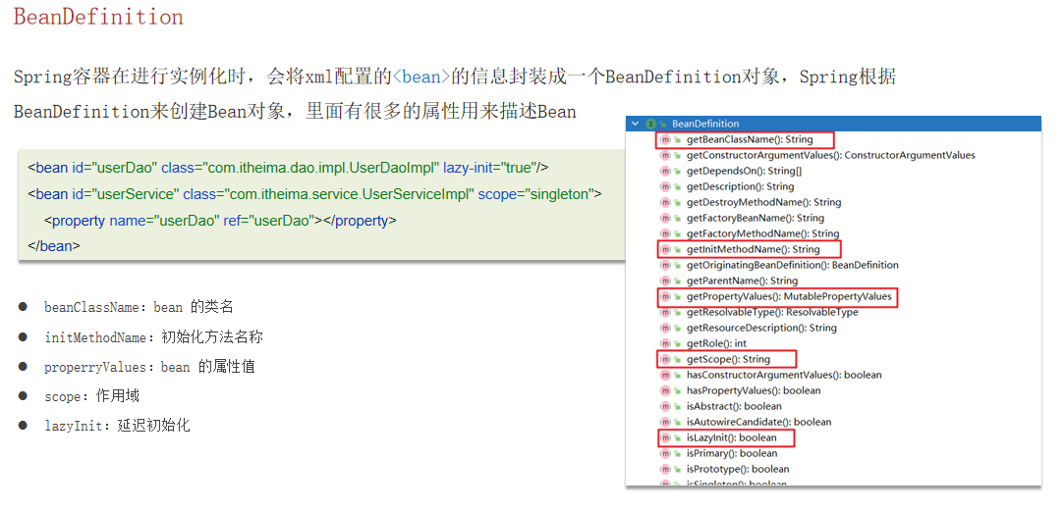
Task: Click method icon beside getOriginatingBeanDefinition()
Action: [x=666, y=265]
